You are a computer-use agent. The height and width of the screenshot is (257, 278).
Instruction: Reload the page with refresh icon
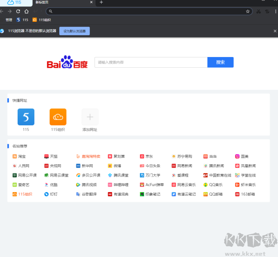tap(18, 11)
